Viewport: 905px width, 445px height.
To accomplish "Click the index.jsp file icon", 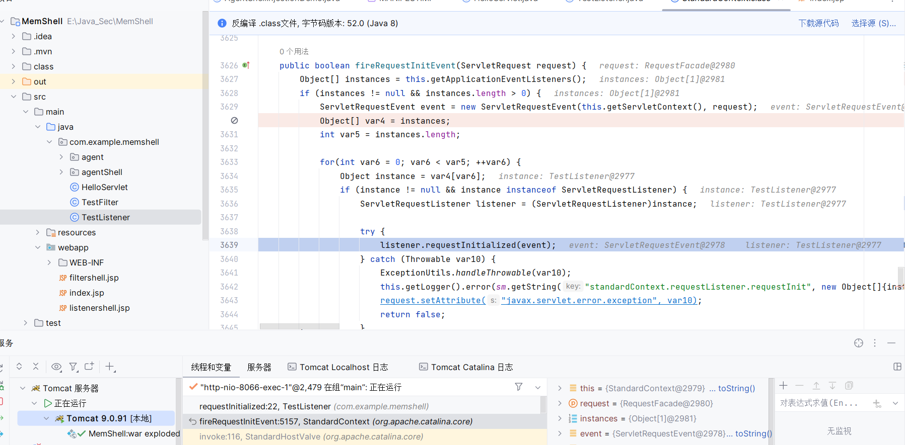I will 63,293.
